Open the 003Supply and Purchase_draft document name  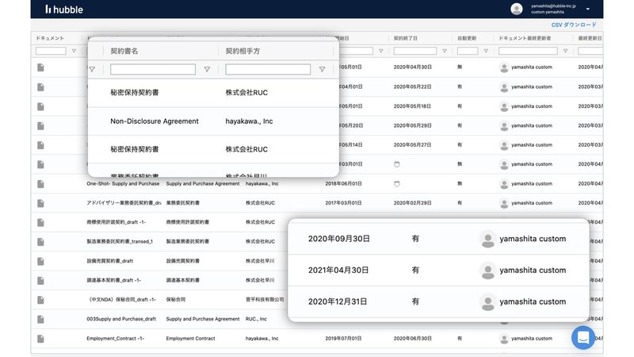(x=121, y=319)
